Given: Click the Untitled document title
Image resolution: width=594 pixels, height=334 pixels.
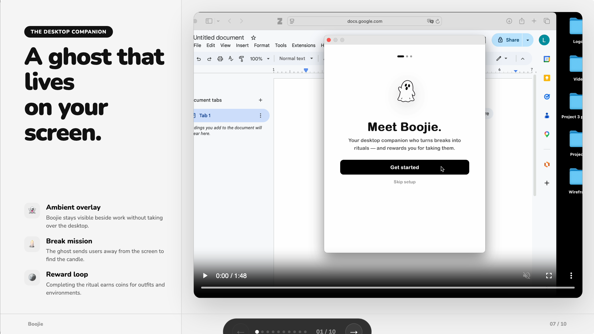Looking at the screenshot, I should click(x=219, y=38).
